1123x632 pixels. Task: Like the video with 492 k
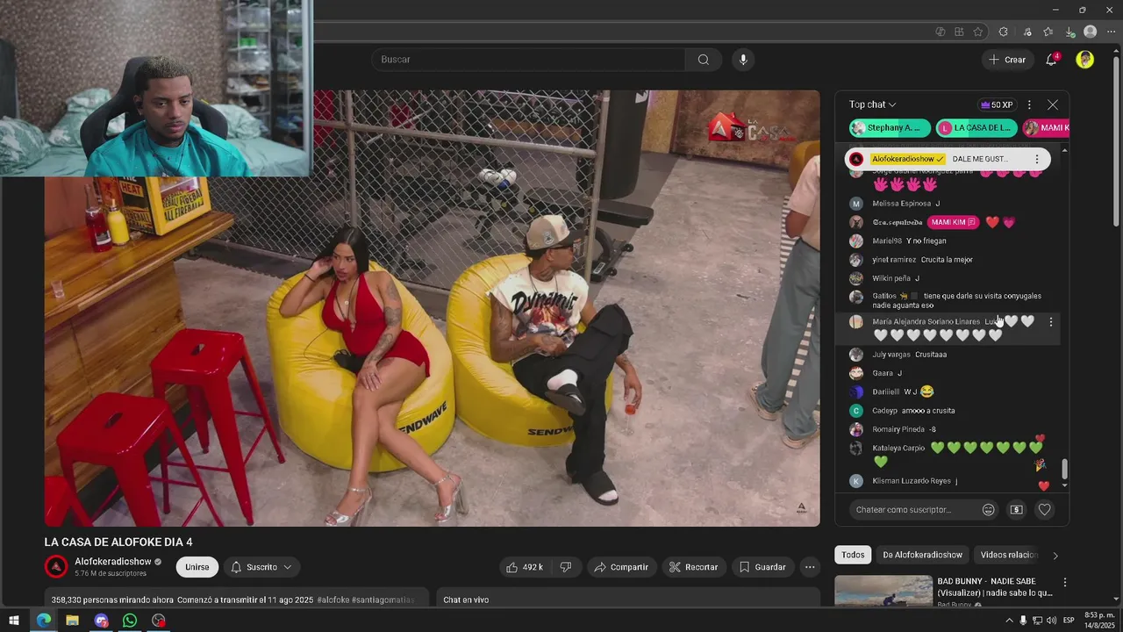525,567
